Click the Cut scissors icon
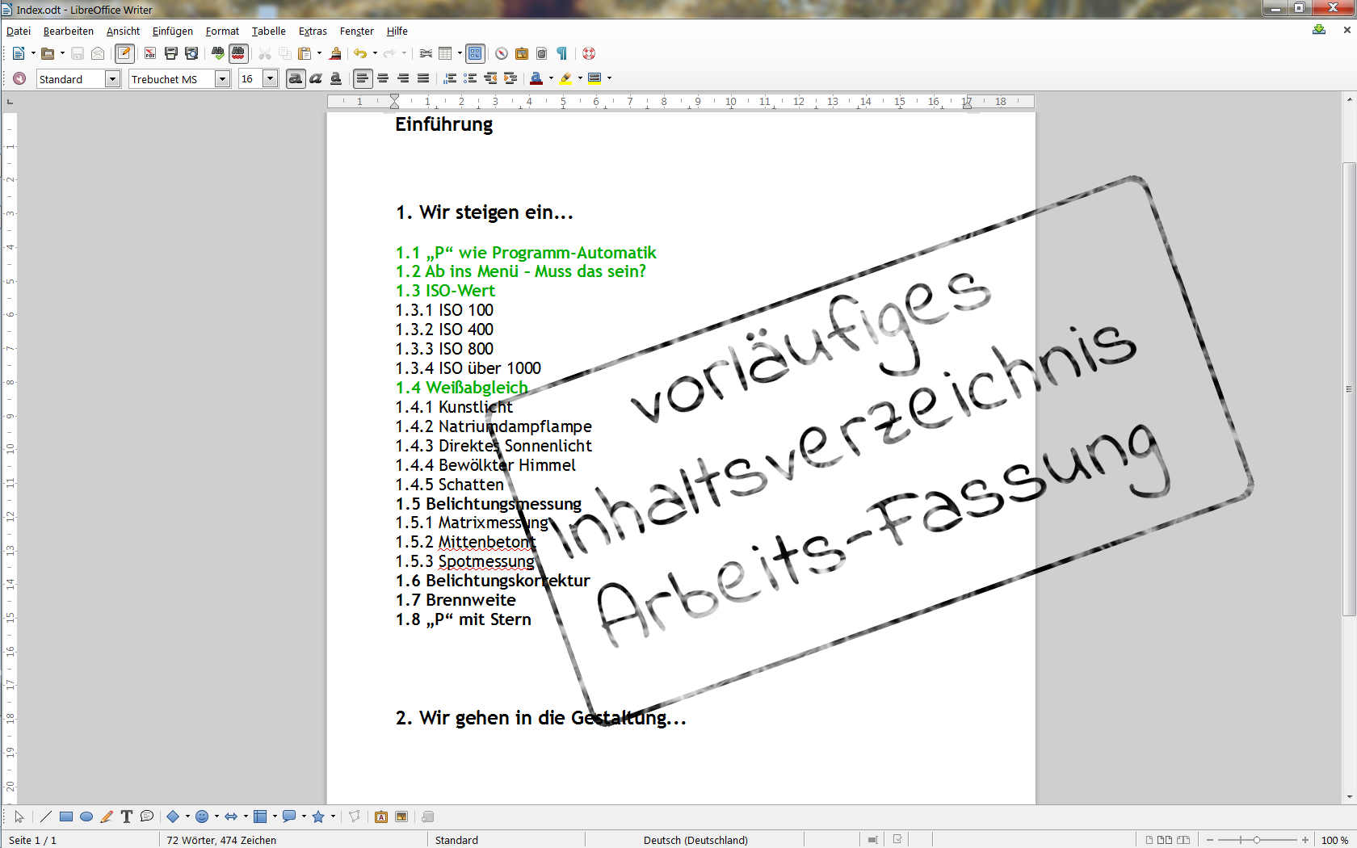The height and width of the screenshot is (848, 1357). (265, 53)
